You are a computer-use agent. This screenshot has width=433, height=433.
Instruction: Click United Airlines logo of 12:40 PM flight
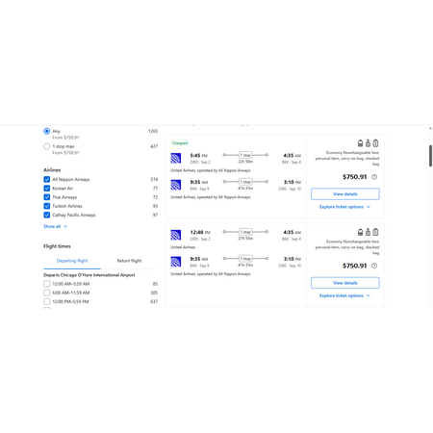click(176, 235)
